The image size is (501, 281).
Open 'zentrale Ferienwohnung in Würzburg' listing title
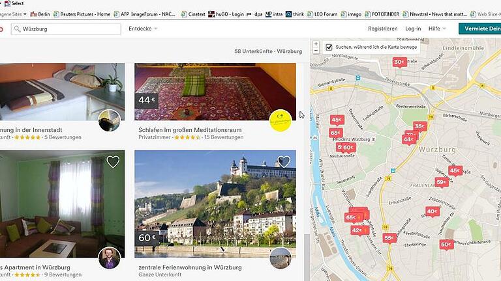tap(190, 267)
